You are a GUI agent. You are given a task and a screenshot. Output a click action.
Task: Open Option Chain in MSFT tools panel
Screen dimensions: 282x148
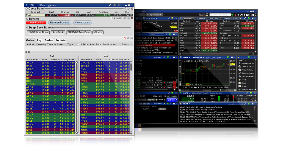(x=246, y=73)
